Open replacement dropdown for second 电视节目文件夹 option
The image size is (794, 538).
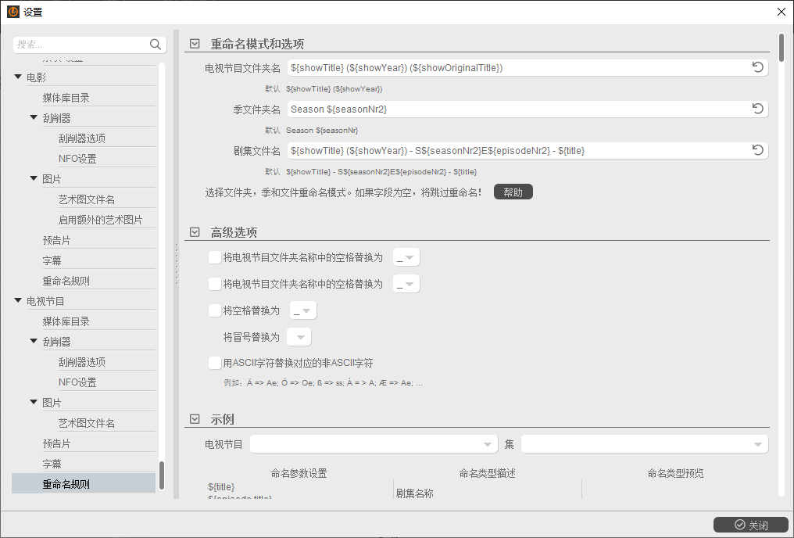click(x=406, y=284)
